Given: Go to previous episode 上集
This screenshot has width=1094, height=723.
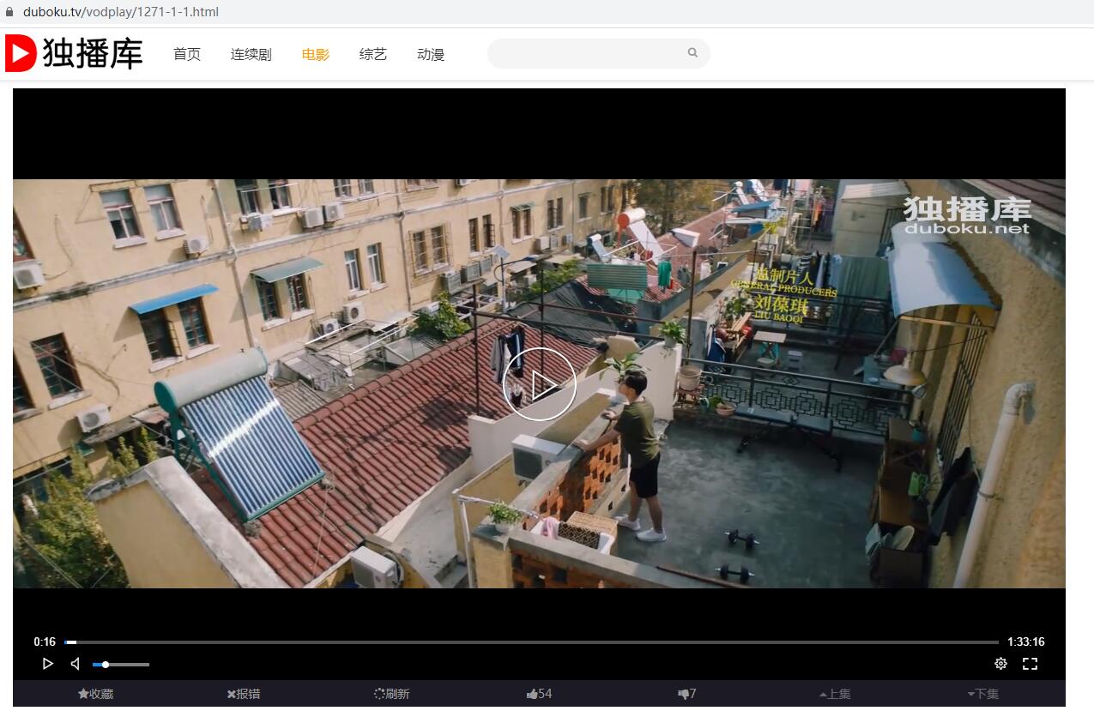Looking at the screenshot, I should tap(835, 694).
